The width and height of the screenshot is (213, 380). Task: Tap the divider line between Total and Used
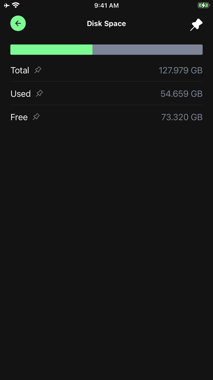click(106, 82)
